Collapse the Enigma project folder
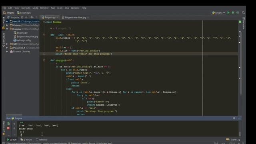The height and width of the screenshot is (144, 256). (7, 29)
